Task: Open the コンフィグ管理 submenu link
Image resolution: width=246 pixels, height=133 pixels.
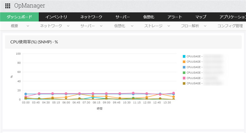Action: pos(230,26)
